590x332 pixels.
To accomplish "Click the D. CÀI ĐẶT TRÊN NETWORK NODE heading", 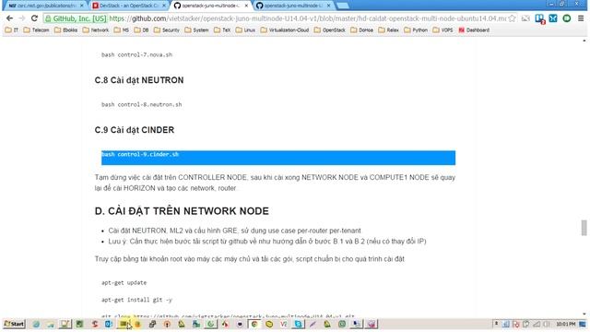I will pyautogui.click(x=182, y=211).
